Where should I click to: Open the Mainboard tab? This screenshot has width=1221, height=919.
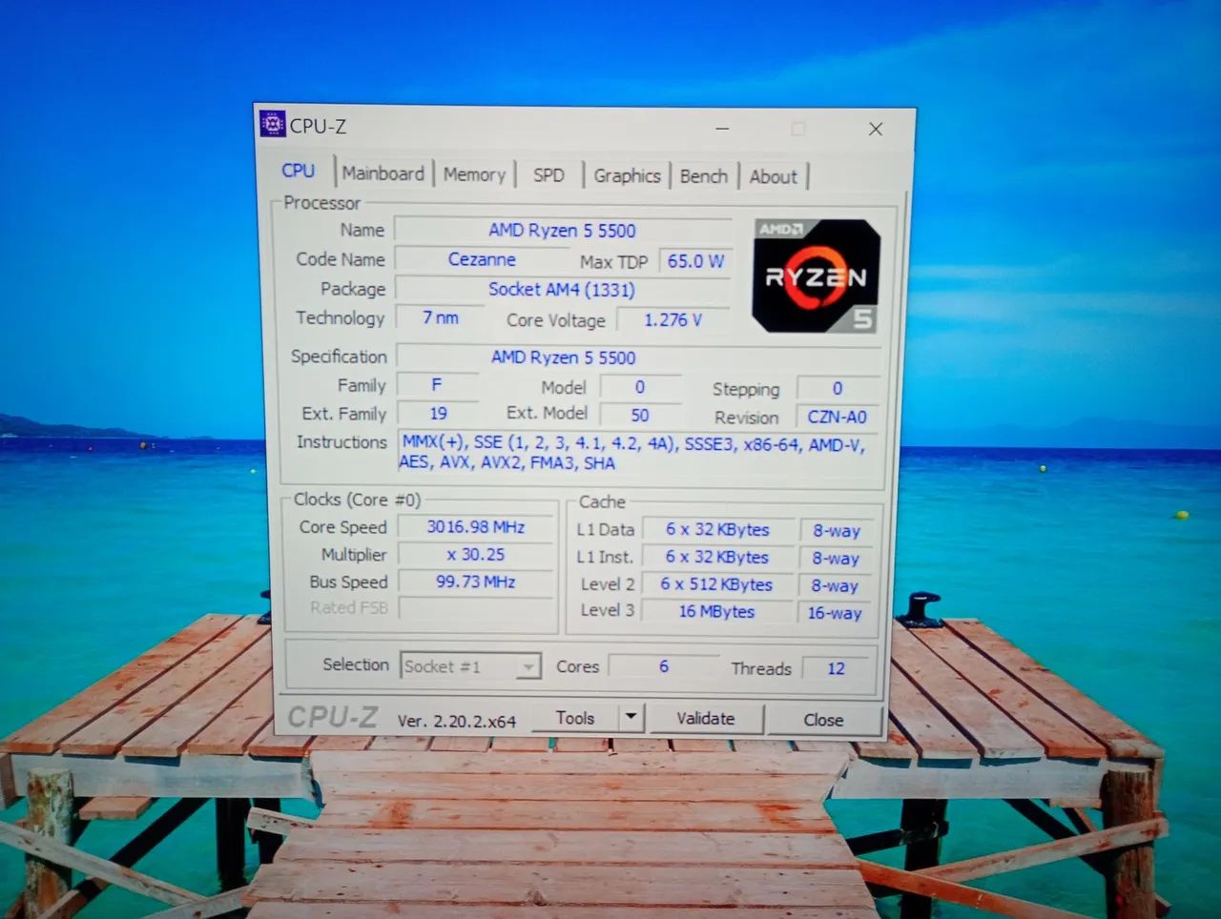tap(383, 174)
